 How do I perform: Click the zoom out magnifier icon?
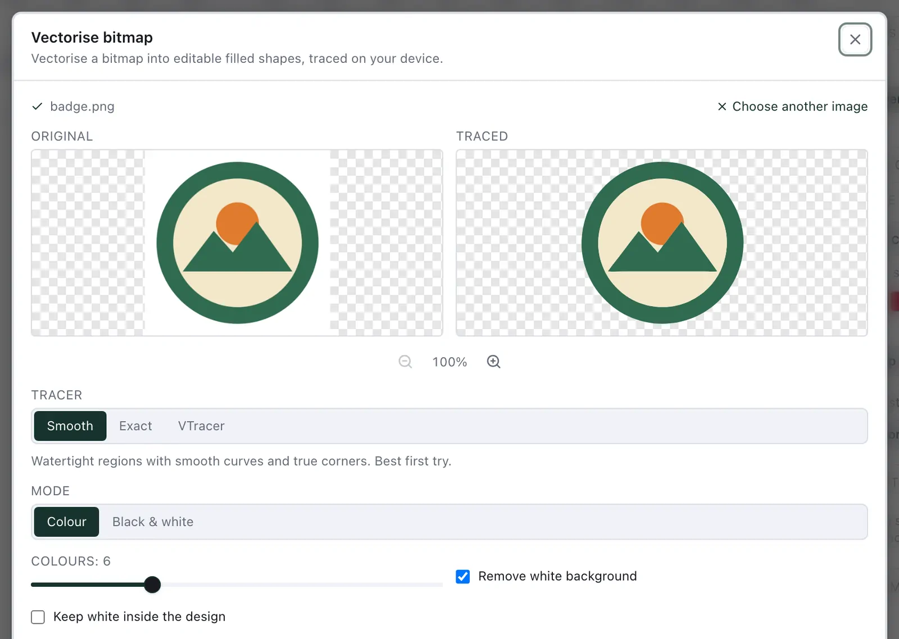(405, 362)
